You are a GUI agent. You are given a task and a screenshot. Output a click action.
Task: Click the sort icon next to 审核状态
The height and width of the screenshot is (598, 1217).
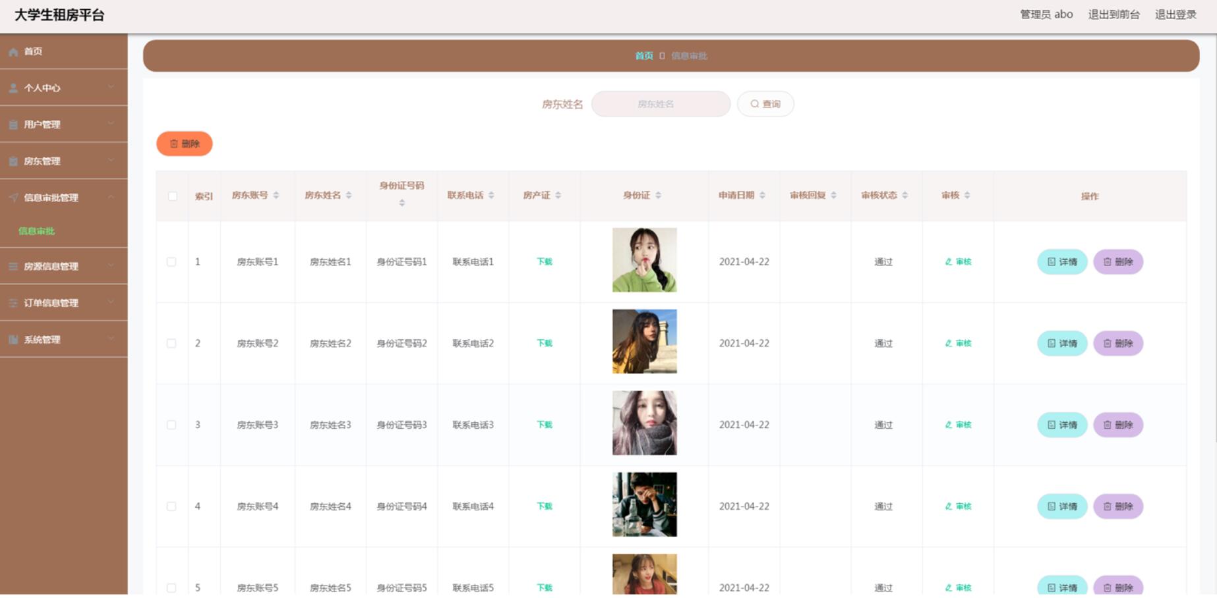point(905,196)
